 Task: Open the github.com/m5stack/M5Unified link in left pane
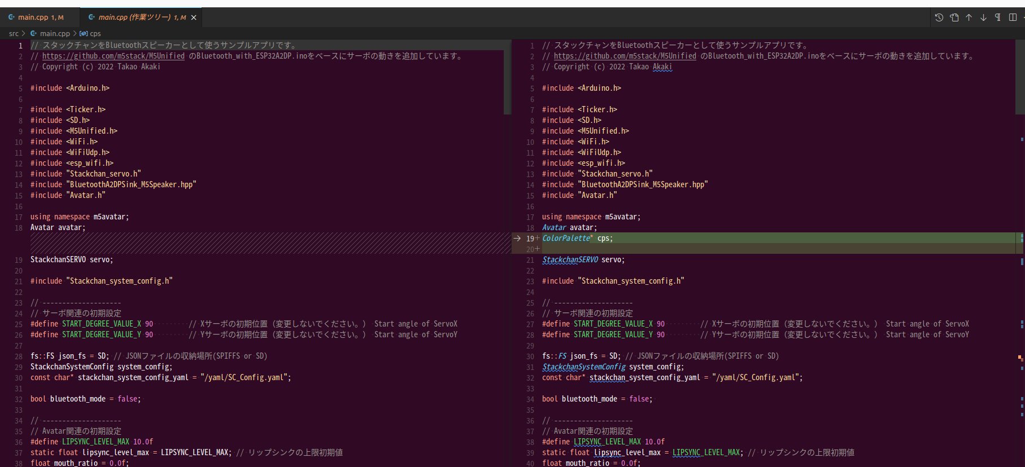[114, 56]
